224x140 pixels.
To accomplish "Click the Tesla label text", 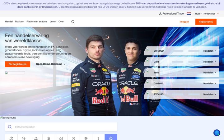I will [x=156, y=72].
